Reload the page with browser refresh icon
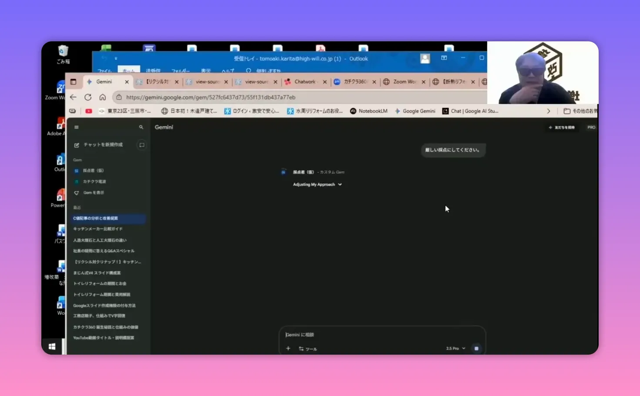 coord(88,97)
